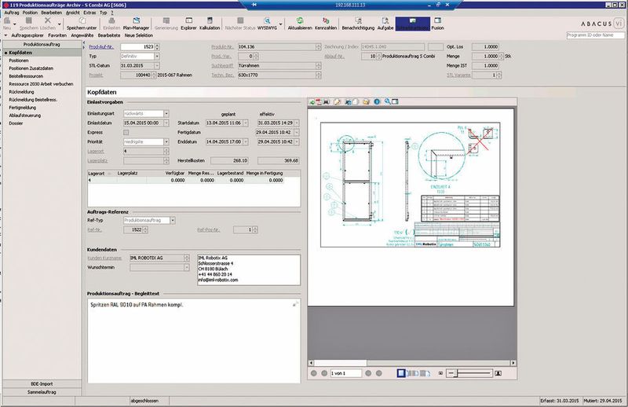The height and width of the screenshot is (407, 628).
Task: Open the Einlastungsart dropdown
Action: 166,114
